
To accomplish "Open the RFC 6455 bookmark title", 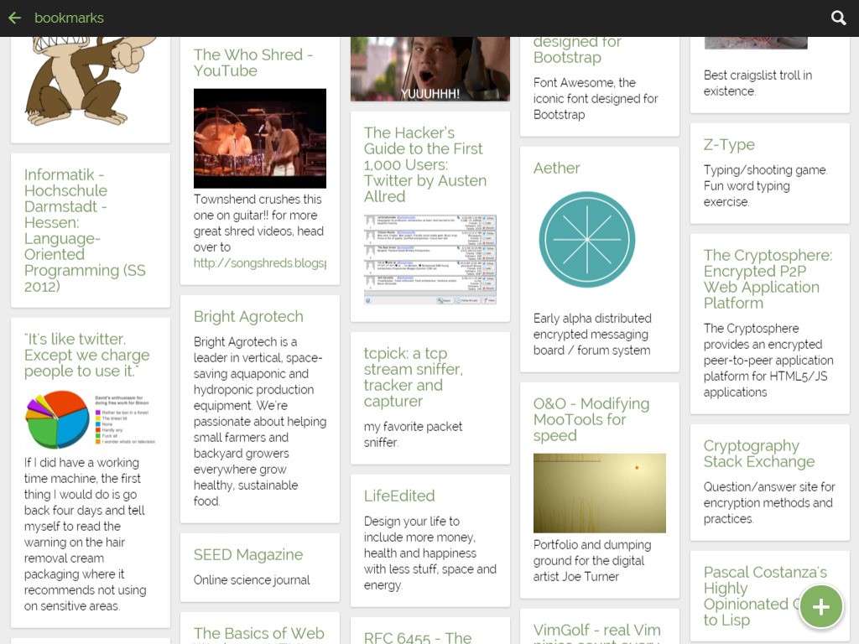I will 418,637.
